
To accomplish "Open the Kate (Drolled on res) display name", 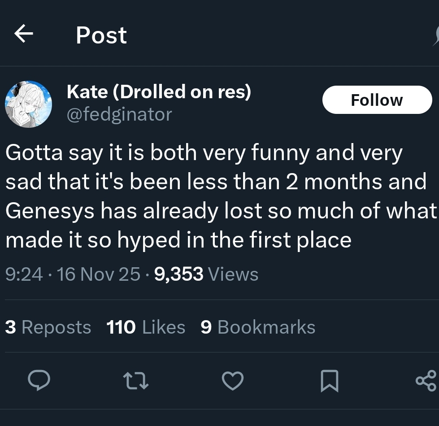I will coord(159,92).
